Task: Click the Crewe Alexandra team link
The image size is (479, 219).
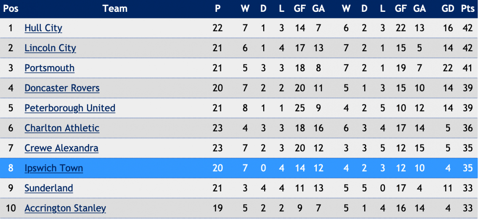Action: point(62,148)
